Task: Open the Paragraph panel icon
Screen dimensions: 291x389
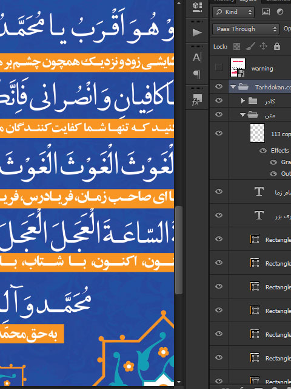Action: click(197, 74)
